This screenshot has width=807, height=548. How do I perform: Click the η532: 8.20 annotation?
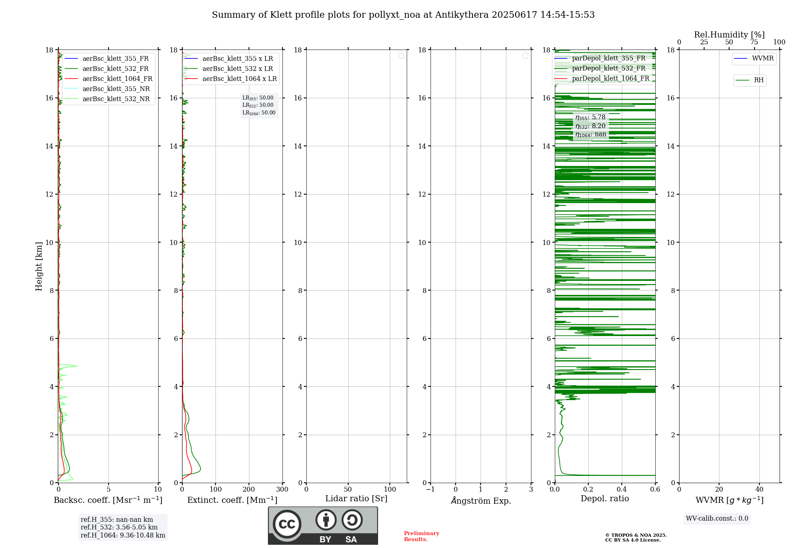[590, 126]
